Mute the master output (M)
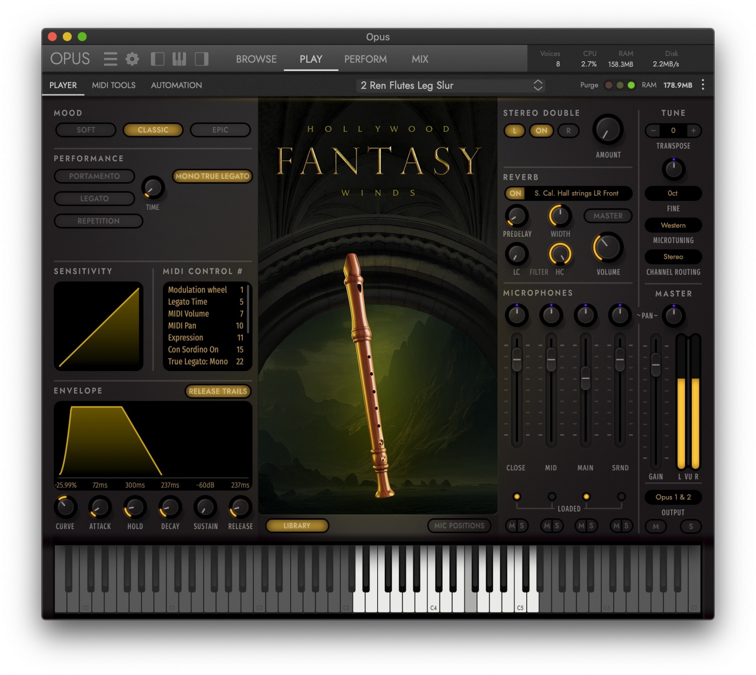This screenshot has width=756, height=675. click(x=656, y=526)
